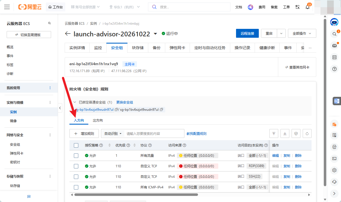
Task: Refresh the security group rules list
Action: point(307,133)
